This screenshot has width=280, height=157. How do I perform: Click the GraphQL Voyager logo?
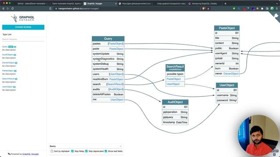[23, 18]
